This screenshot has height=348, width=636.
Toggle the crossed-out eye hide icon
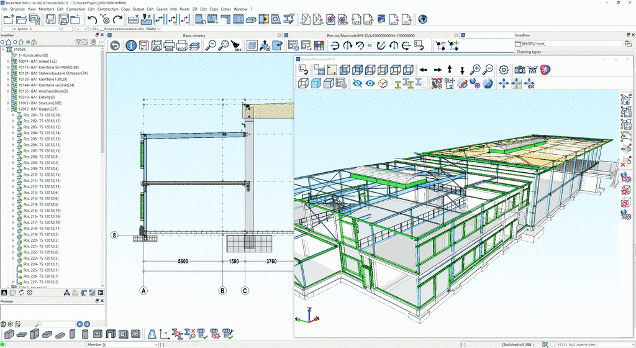357,83
